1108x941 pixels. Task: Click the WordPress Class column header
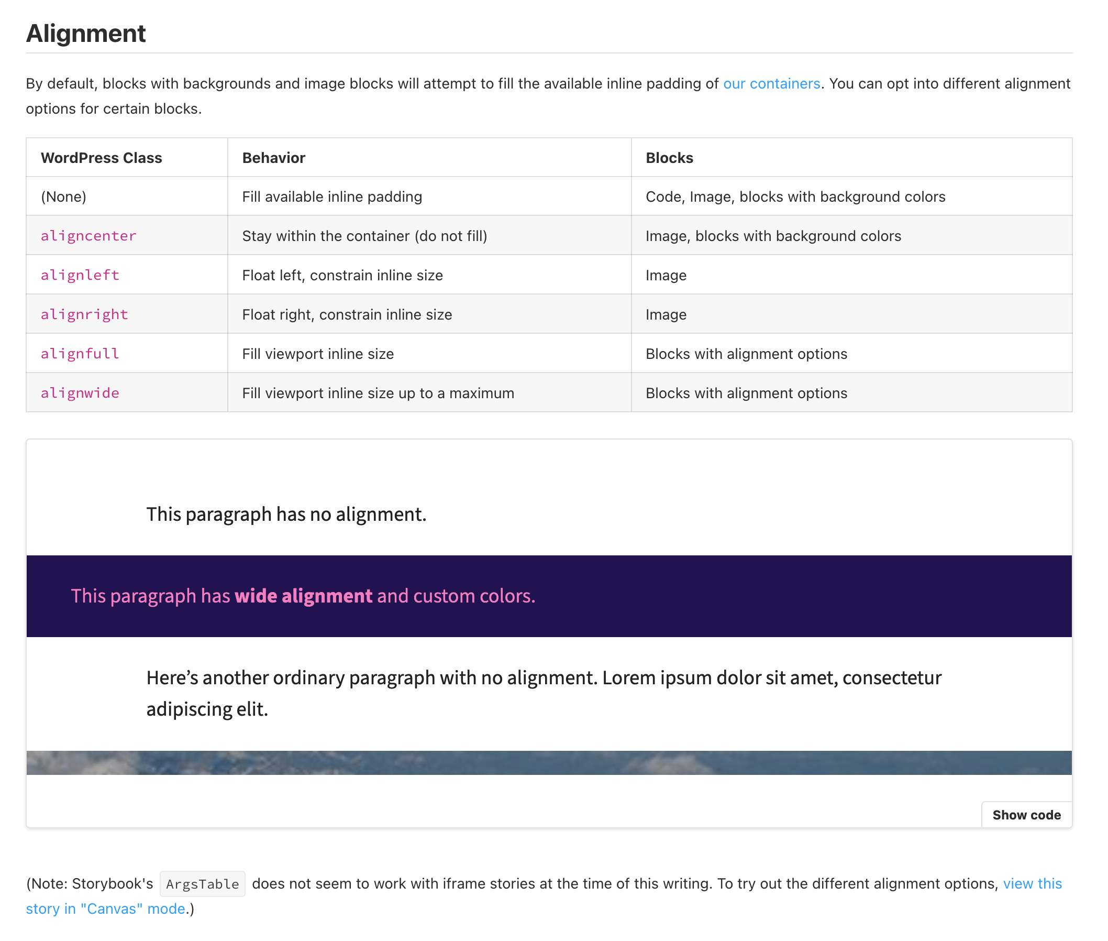pyautogui.click(x=101, y=158)
